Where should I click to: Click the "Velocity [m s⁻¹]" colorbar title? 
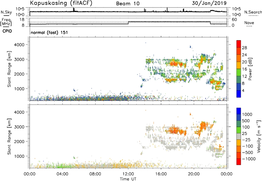click(x=259, y=136)
